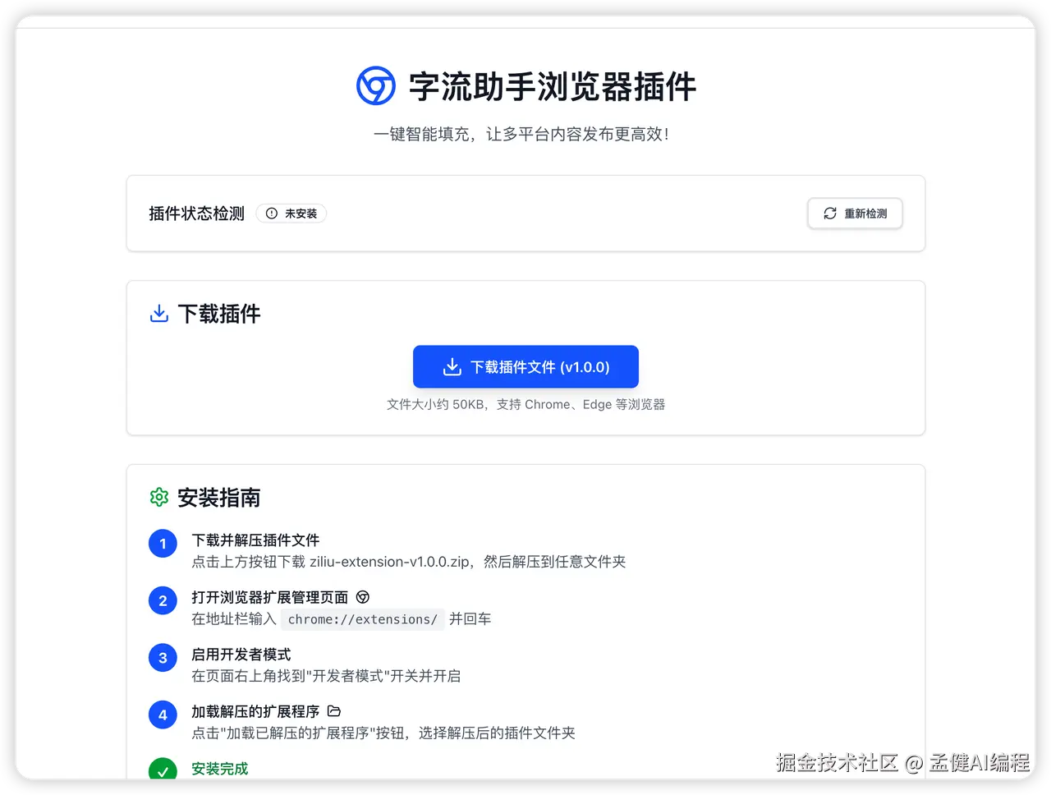Click the gear icon beside 安装指南
Image resolution: width=1051 pixels, height=795 pixels.
click(x=159, y=497)
